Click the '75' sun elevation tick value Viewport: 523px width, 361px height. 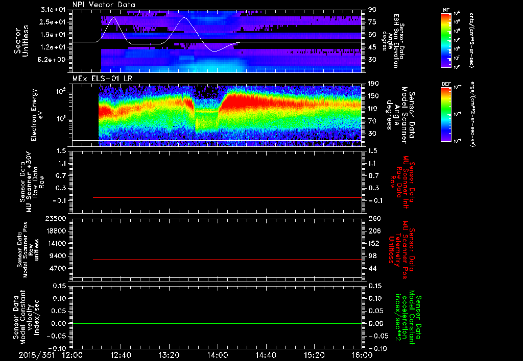(372, 22)
